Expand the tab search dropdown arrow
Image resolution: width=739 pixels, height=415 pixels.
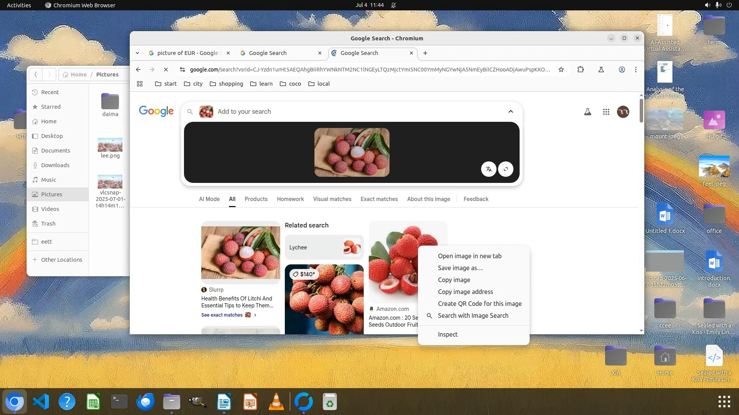(137, 53)
